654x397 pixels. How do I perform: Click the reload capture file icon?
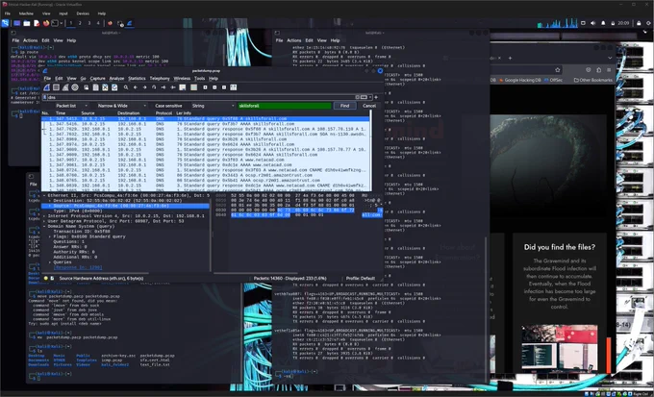[x=114, y=87]
